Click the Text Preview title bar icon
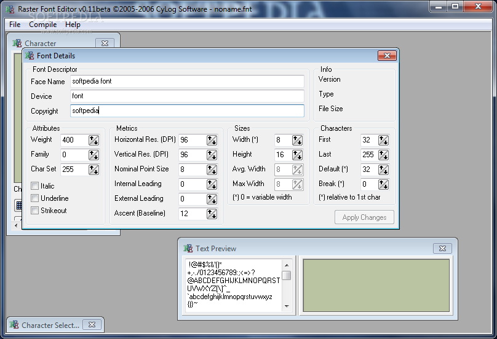Viewport: 497px width, 339px height. pos(188,249)
